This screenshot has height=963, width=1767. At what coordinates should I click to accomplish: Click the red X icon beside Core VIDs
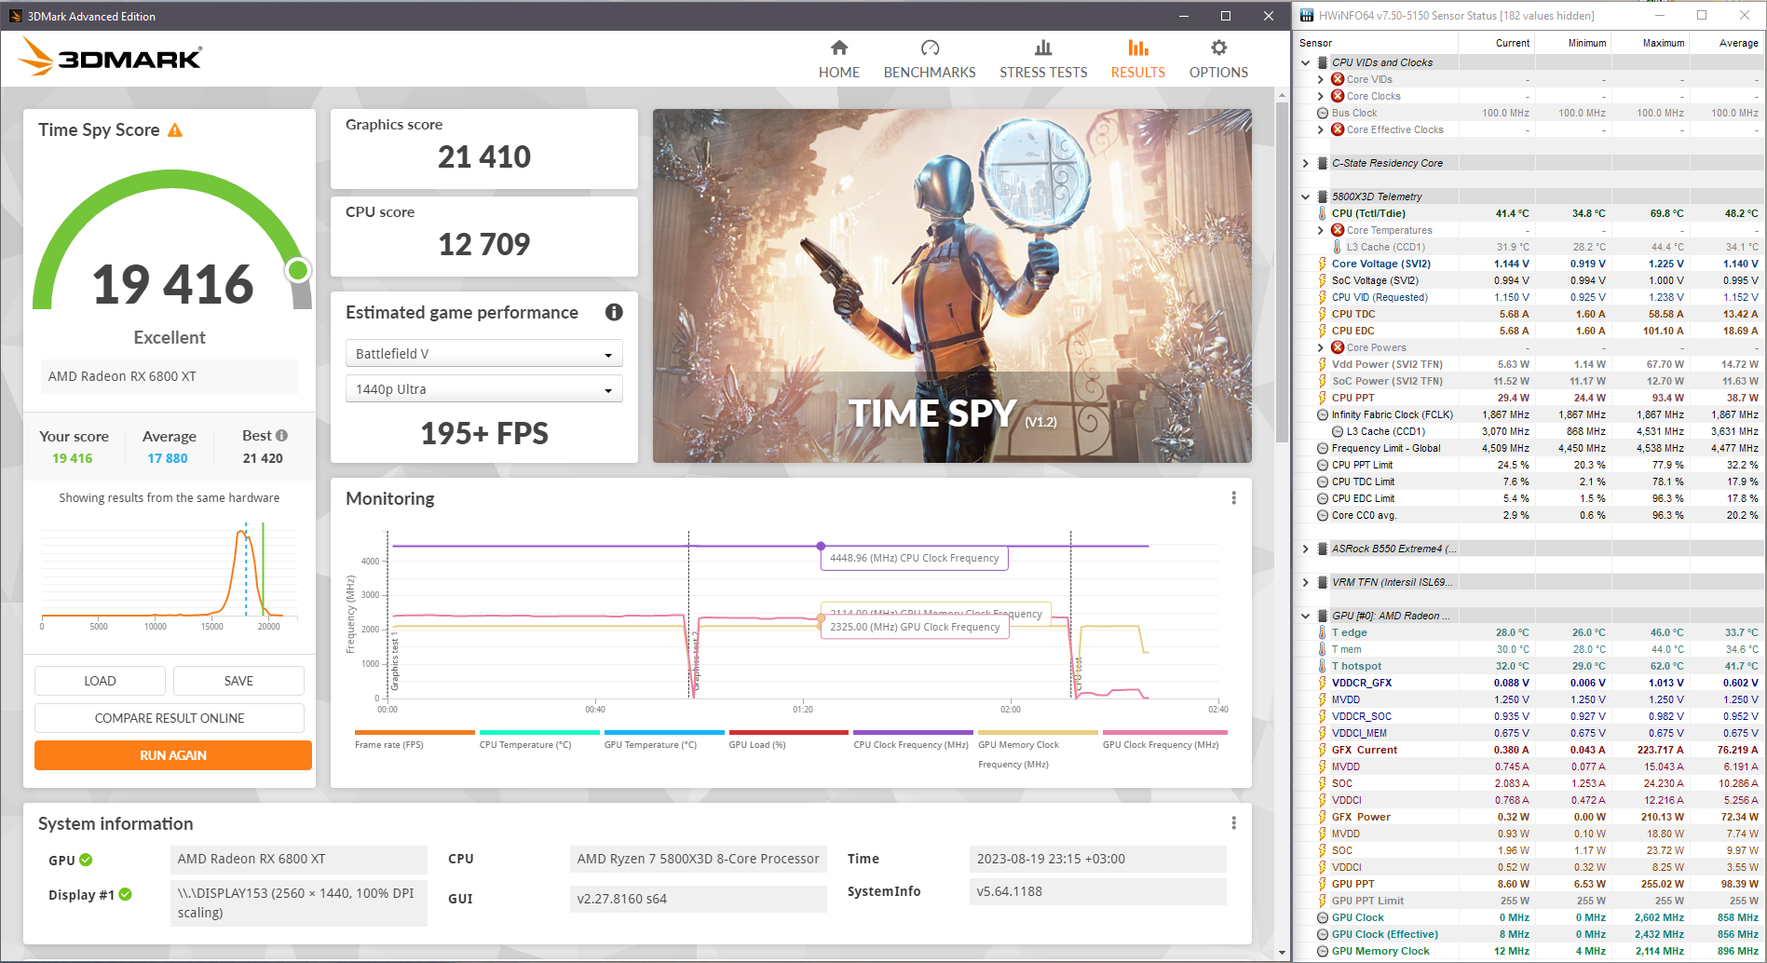click(x=1338, y=79)
